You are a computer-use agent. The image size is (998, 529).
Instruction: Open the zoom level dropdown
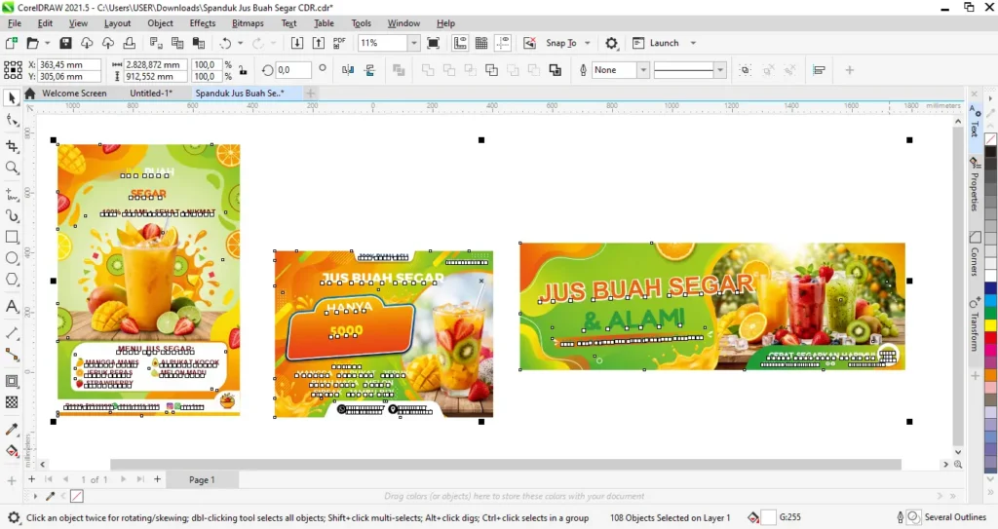(413, 43)
